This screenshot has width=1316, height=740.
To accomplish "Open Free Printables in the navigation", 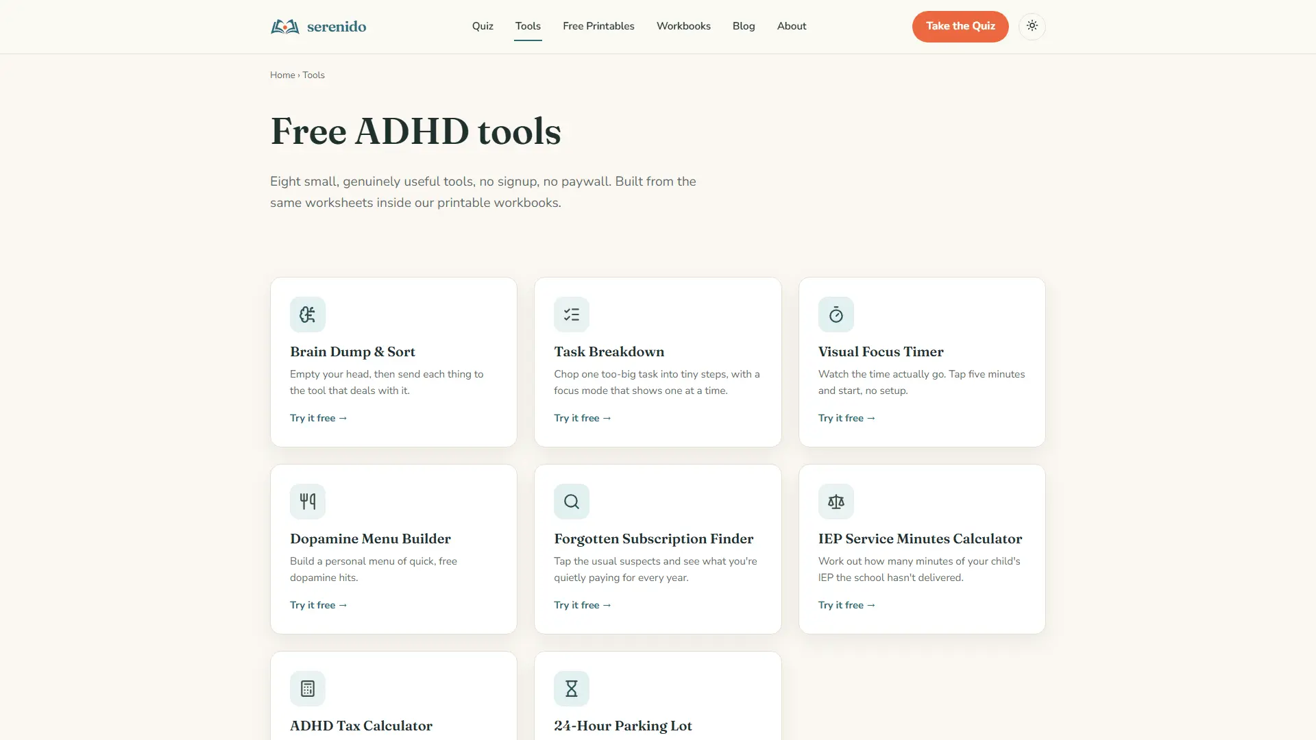I will click(598, 26).
